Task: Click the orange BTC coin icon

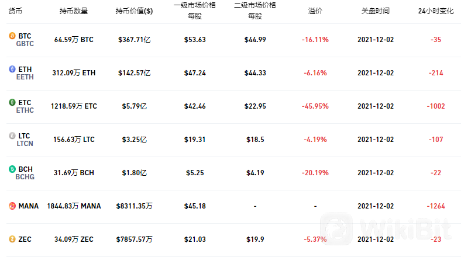Action: 12,36
